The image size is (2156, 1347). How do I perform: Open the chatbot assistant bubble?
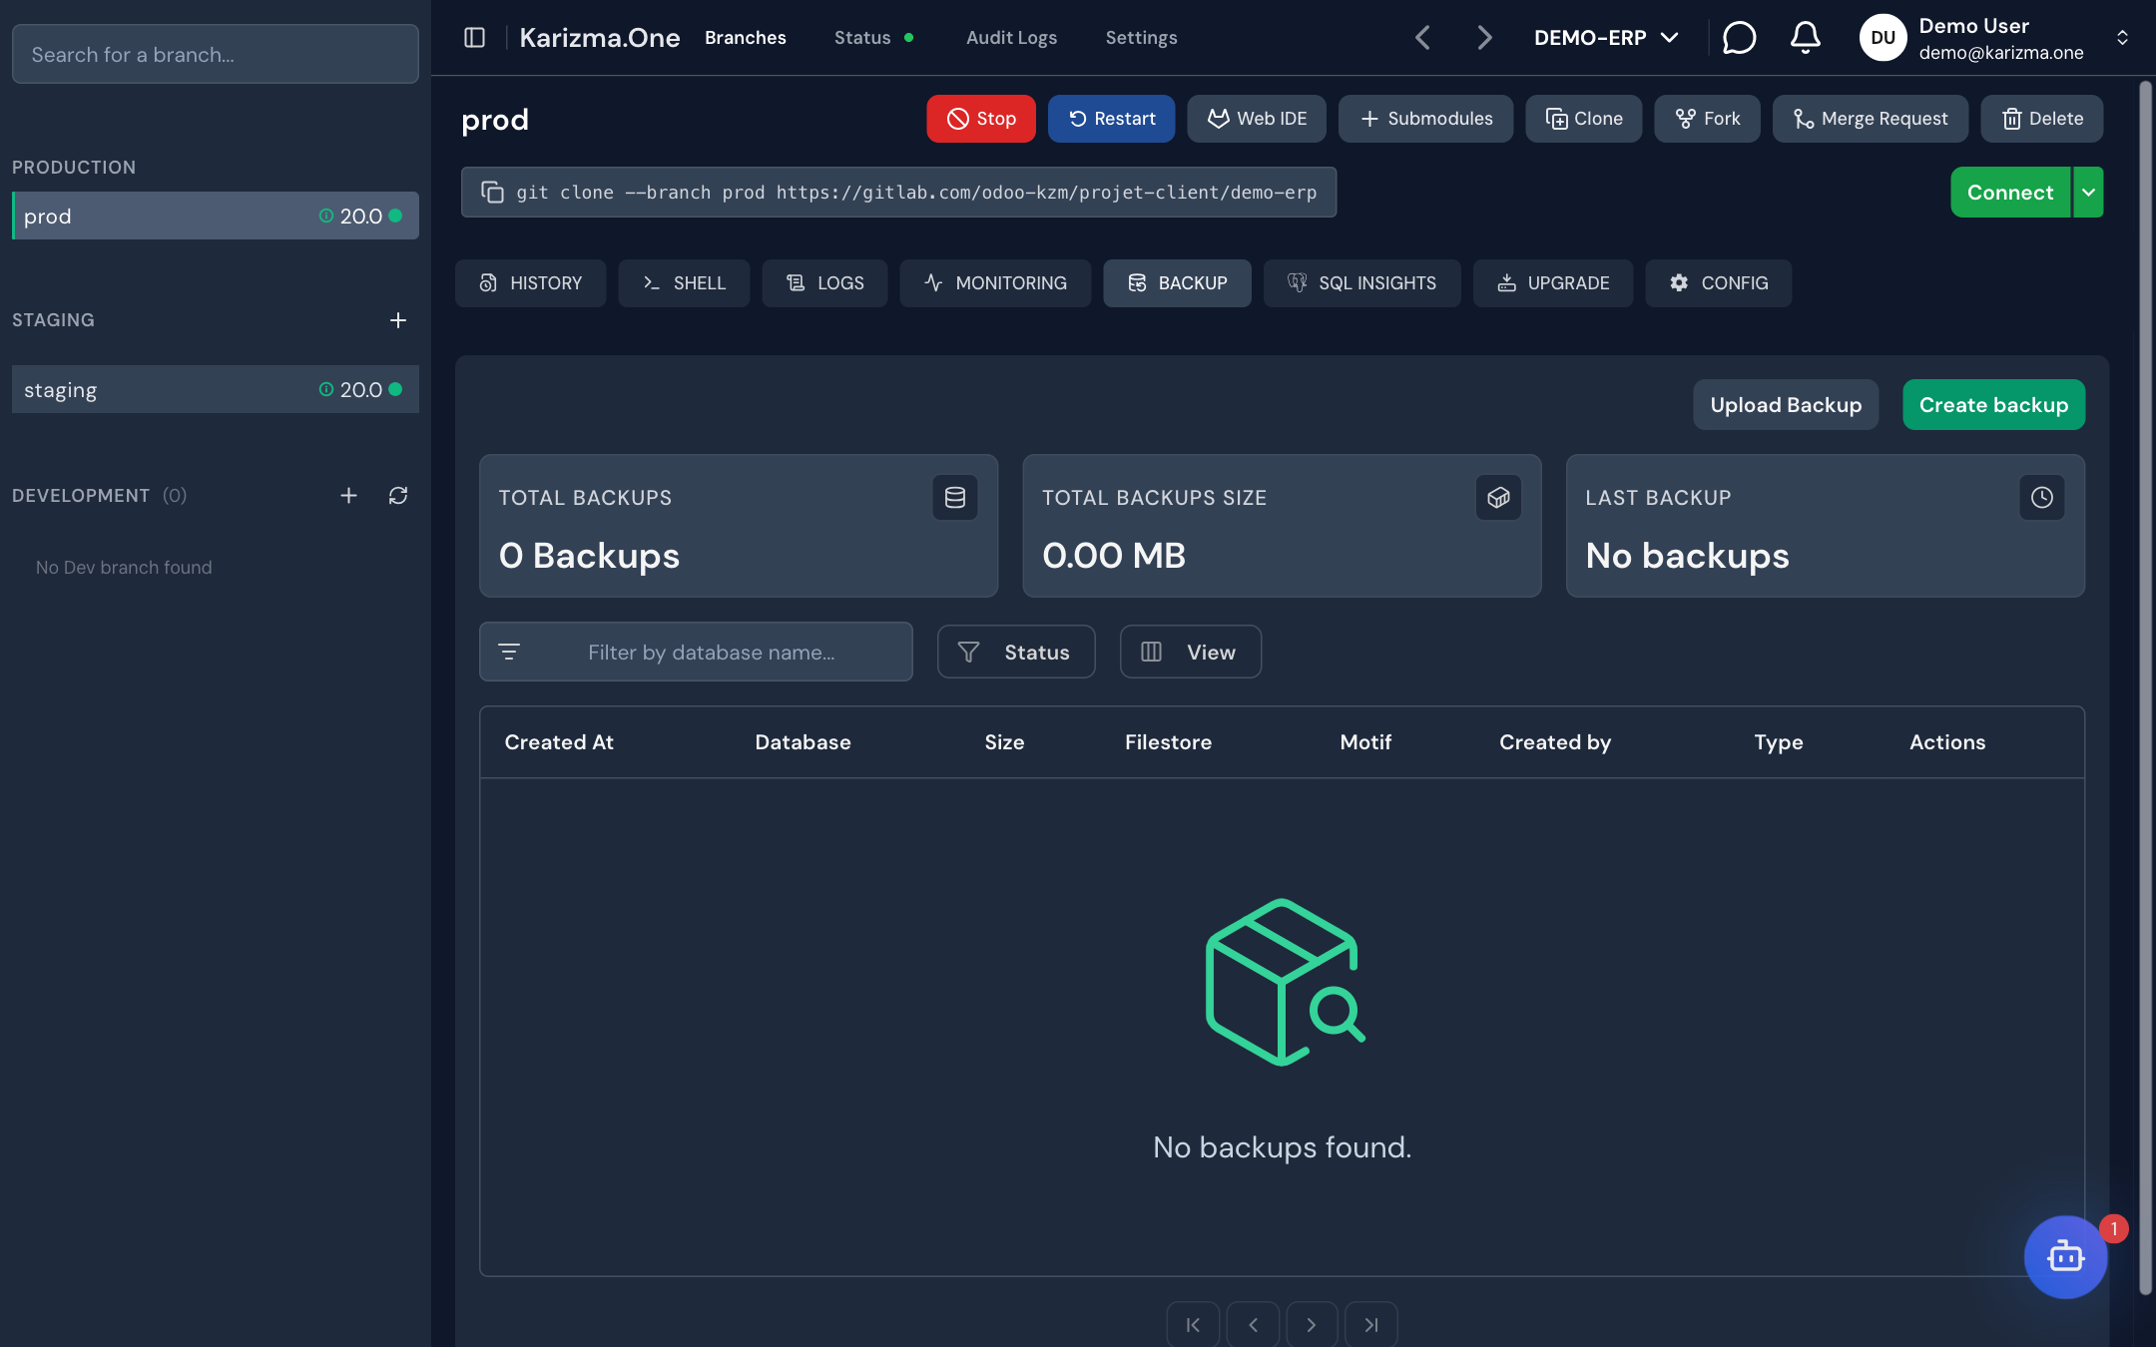[2065, 1256]
